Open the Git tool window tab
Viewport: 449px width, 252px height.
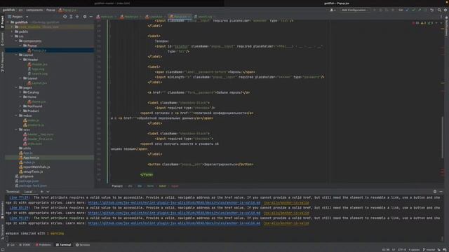(x=11, y=245)
